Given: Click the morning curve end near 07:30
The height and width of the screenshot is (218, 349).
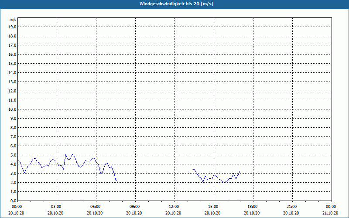Looking at the screenshot, I should (117, 181).
